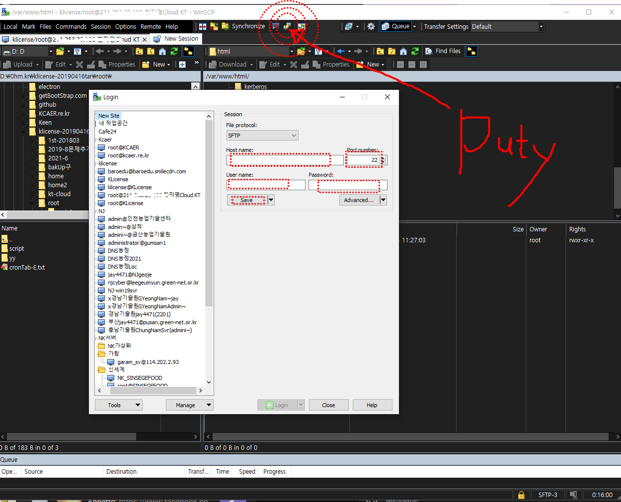Open the Transfer Settings Default dropdown
The width and height of the screenshot is (621, 502).
[x=507, y=26]
